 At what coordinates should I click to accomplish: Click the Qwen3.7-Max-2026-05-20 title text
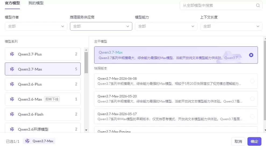click(117, 96)
